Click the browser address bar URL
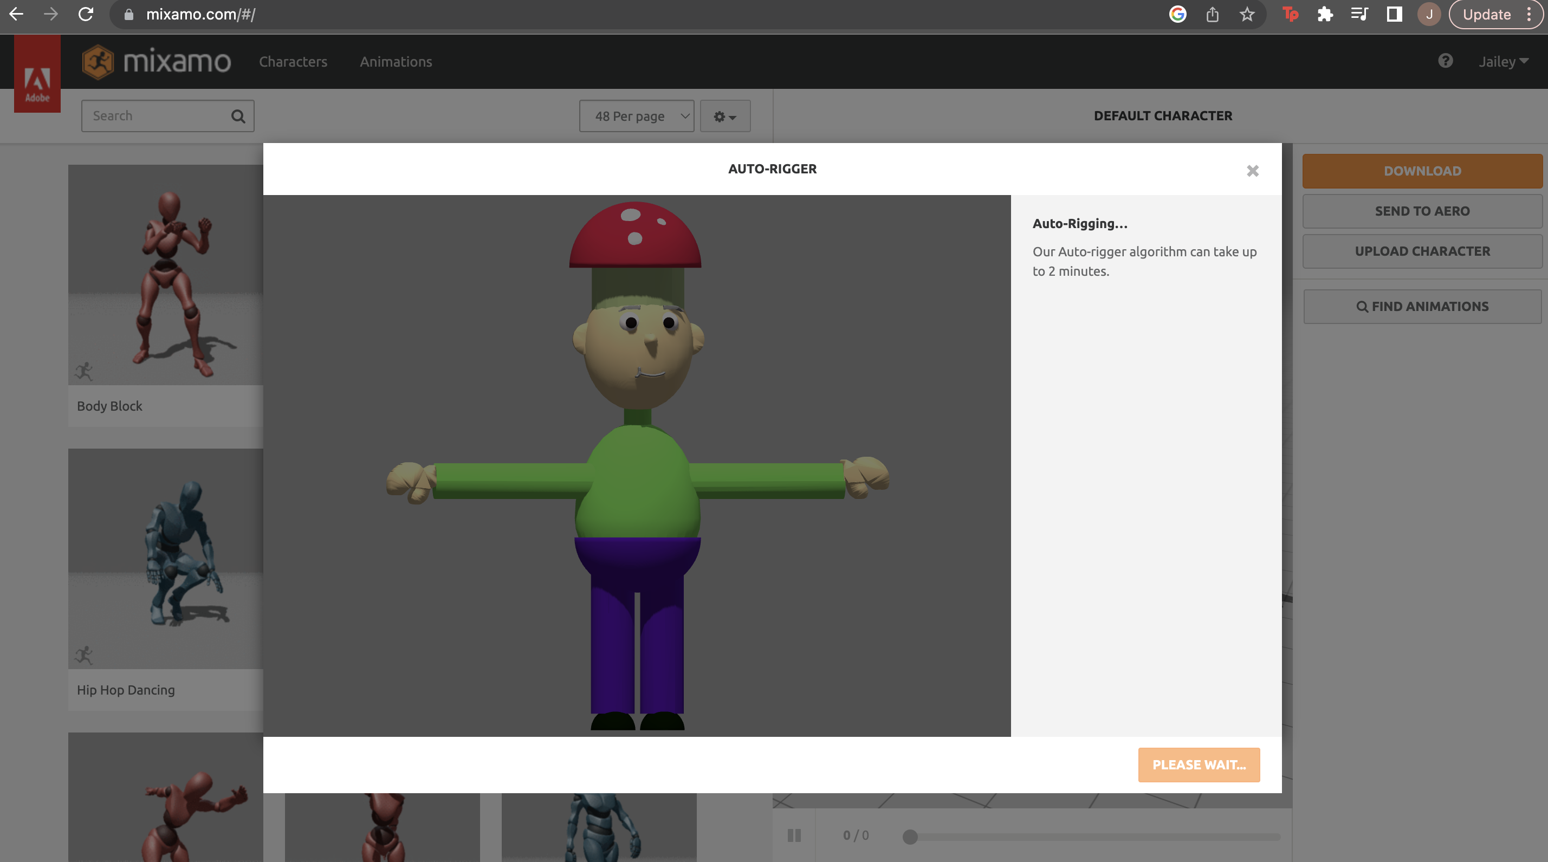The height and width of the screenshot is (862, 1548). pyautogui.click(x=200, y=15)
